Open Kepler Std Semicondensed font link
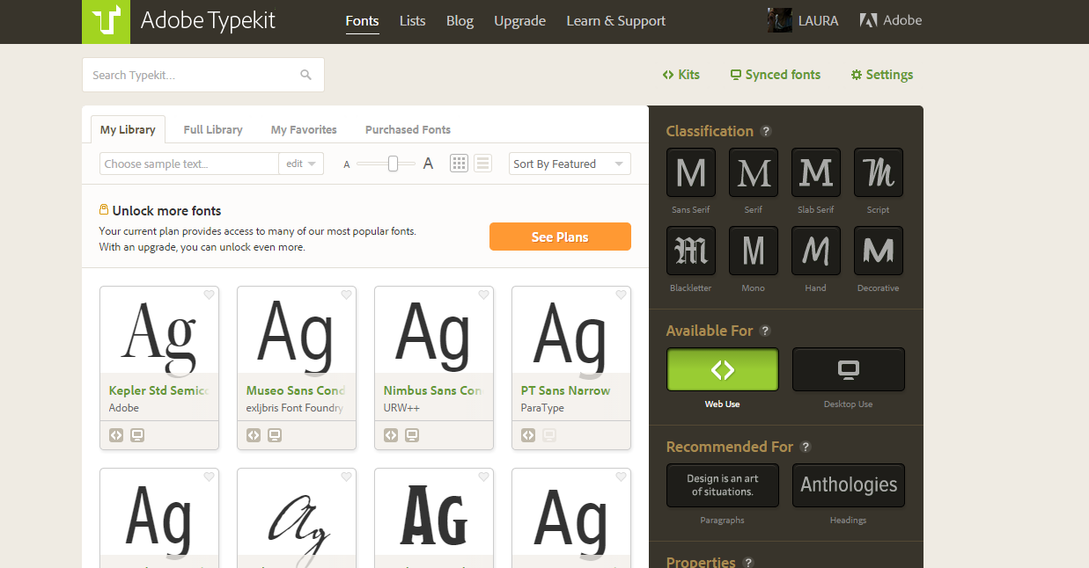Screen dimensions: 1089x568 (x=158, y=390)
